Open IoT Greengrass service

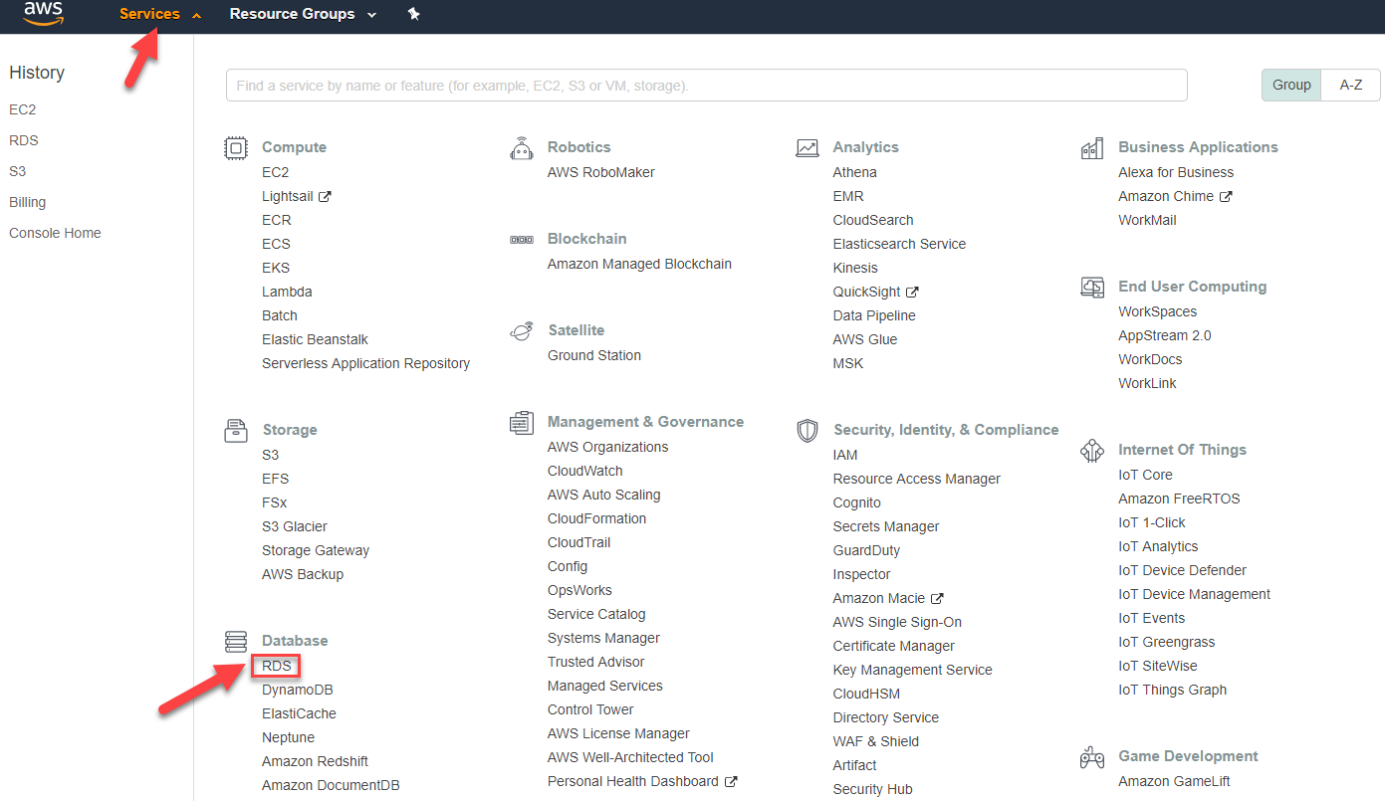(1167, 642)
